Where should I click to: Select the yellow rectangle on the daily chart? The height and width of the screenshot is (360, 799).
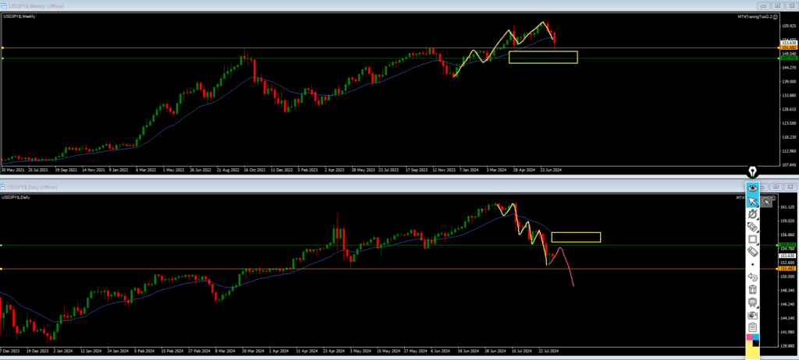click(x=576, y=237)
